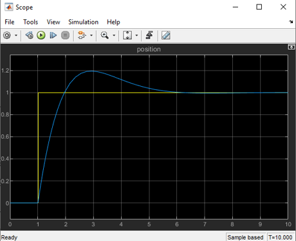Click the 'position' plot title
Viewport: 296px width, 241px height.
[149, 49]
